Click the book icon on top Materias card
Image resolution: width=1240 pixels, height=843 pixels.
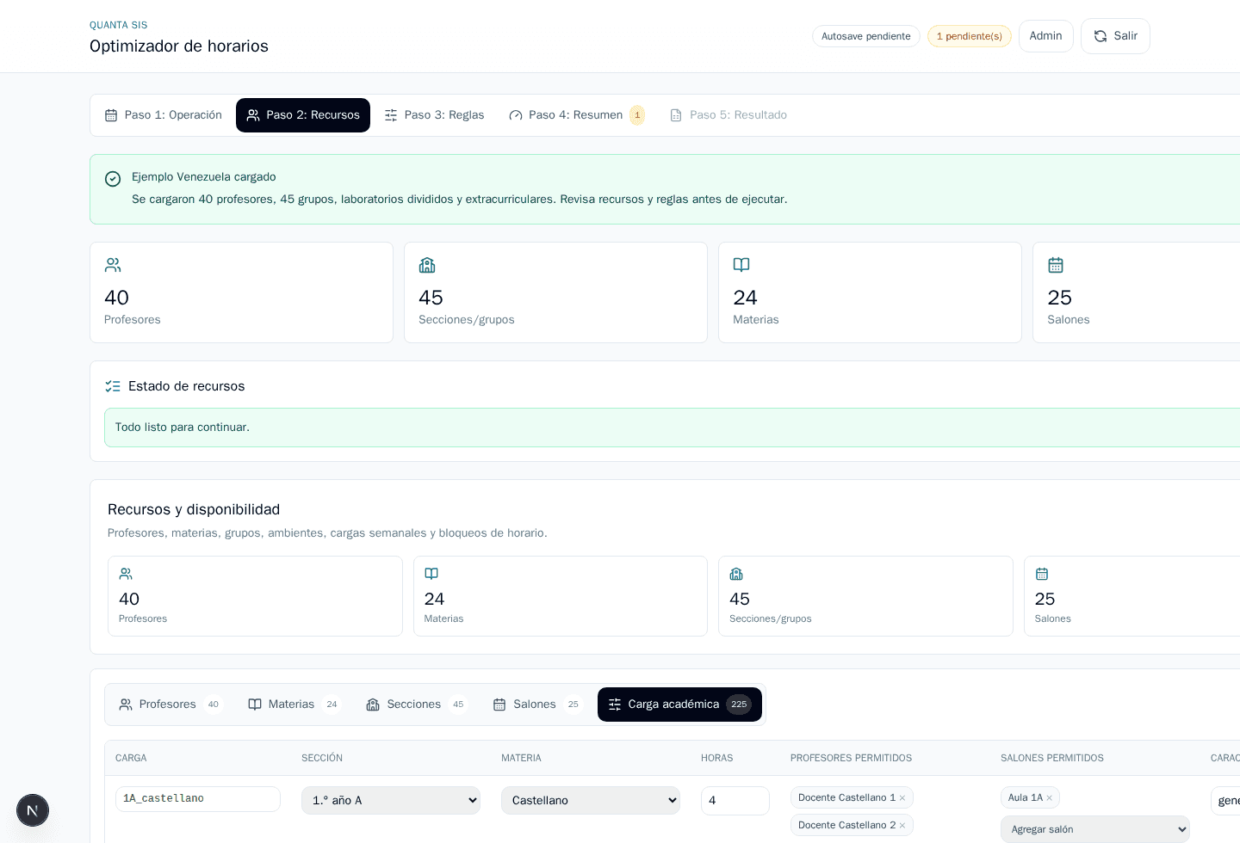pos(741,265)
